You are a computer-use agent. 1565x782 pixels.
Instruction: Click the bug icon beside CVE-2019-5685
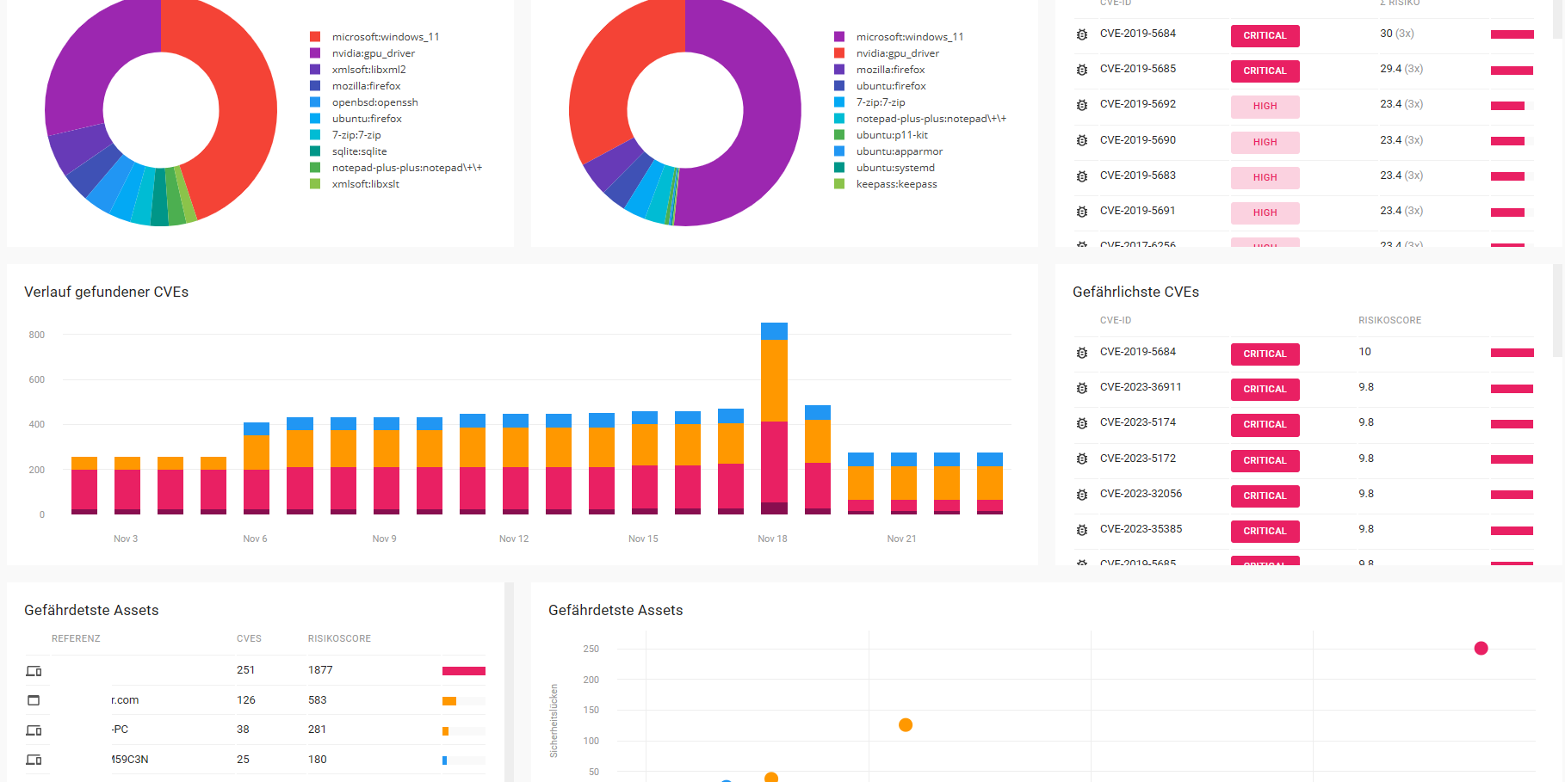point(1082,69)
